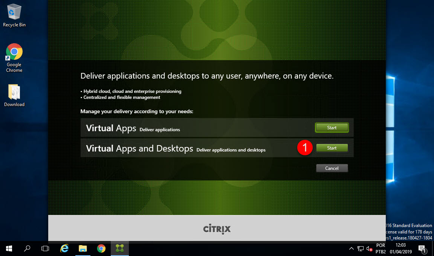Open the Download folder on desktop

pyautogui.click(x=14, y=95)
